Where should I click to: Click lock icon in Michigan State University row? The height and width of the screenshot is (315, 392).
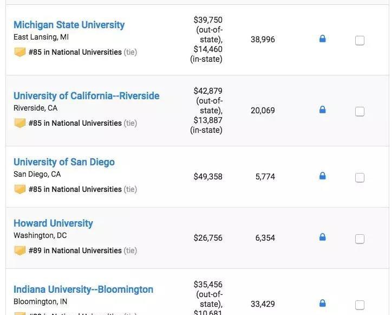[323, 39]
